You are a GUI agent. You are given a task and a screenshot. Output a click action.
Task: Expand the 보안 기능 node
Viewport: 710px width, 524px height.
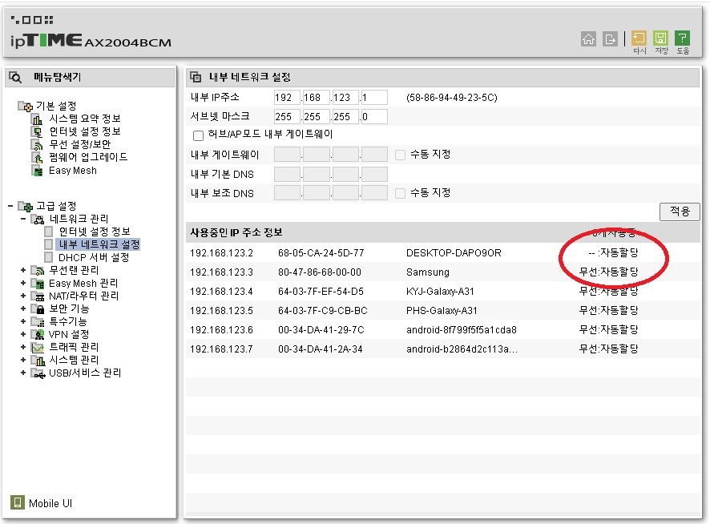coord(23,308)
